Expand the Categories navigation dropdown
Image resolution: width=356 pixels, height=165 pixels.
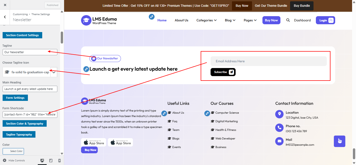pos(206,20)
